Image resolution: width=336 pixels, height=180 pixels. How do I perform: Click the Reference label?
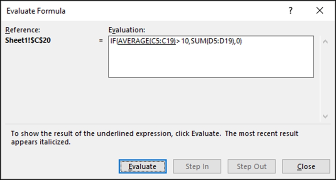point(22,30)
